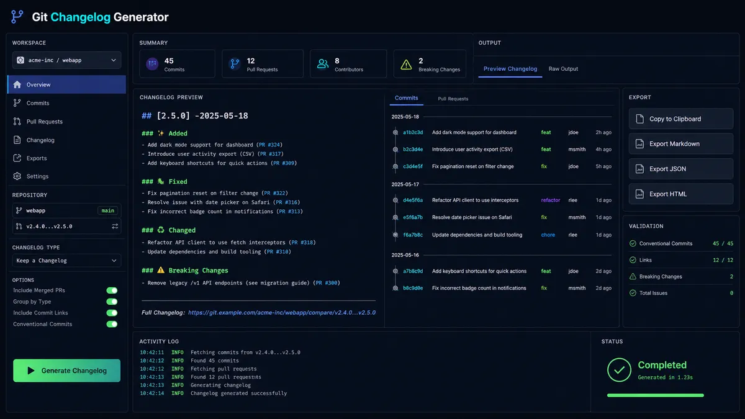The width and height of the screenshot is (745, 419).
Task: Click the play icon on Generate Changelog
Action: (x=31, y=371)
